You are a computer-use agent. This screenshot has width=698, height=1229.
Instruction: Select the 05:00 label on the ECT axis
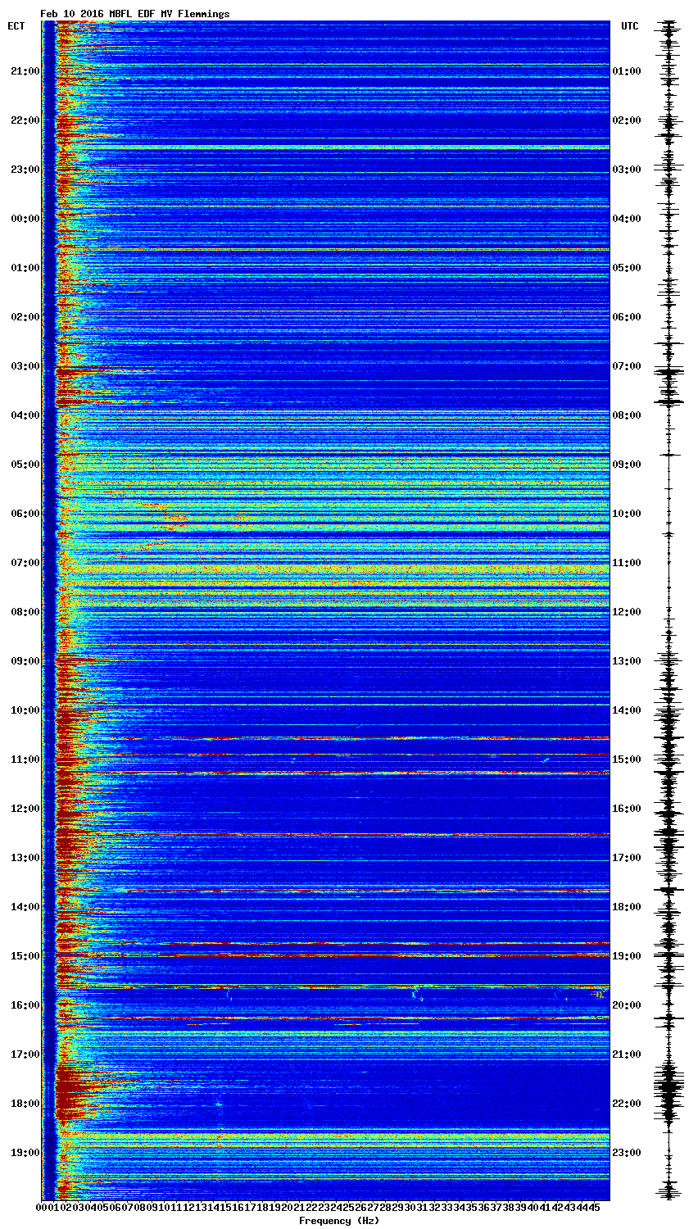point(25,465)
